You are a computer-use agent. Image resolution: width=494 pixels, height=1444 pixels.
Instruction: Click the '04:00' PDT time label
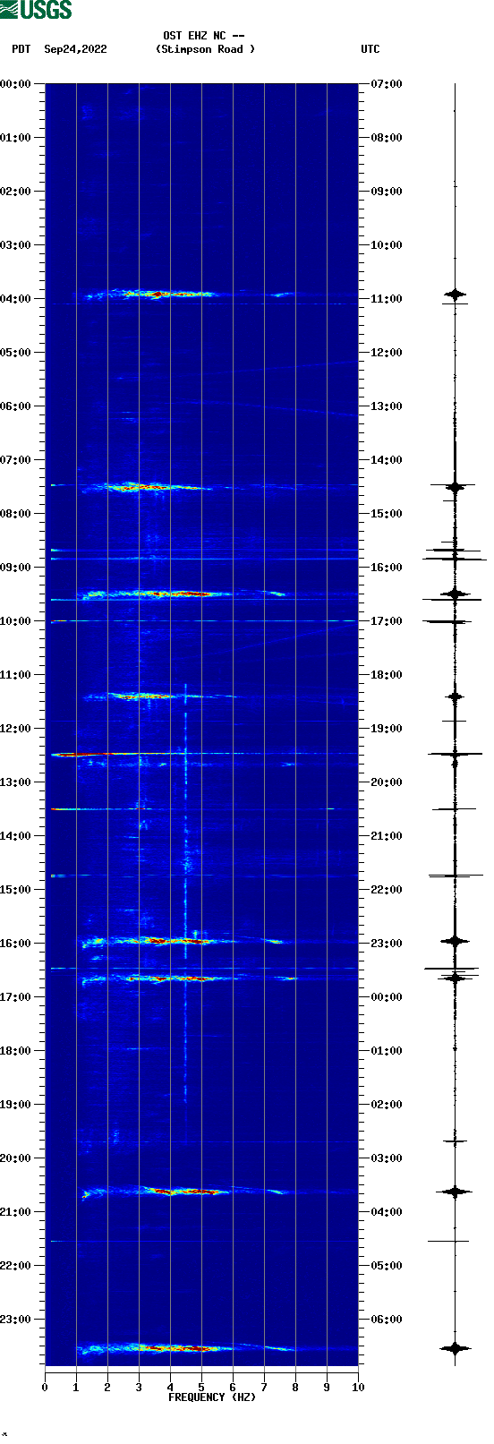(x=16, y=299)
